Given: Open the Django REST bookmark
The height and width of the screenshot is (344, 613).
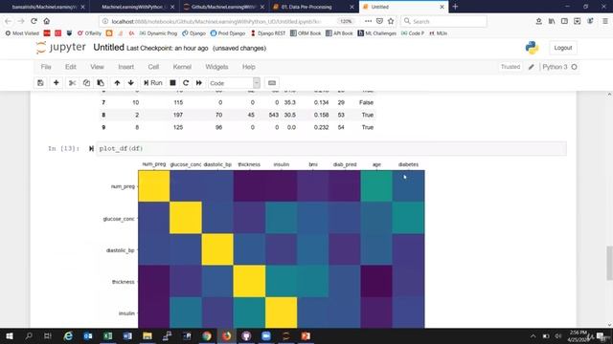Looking at the screenshot, I should tap(268, 33).
